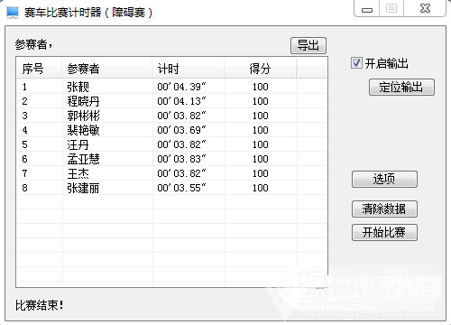Viewport: 451px width, 325px height.
Task: Click the 比赛结束! status text
Action: click(x=40, y=305)
